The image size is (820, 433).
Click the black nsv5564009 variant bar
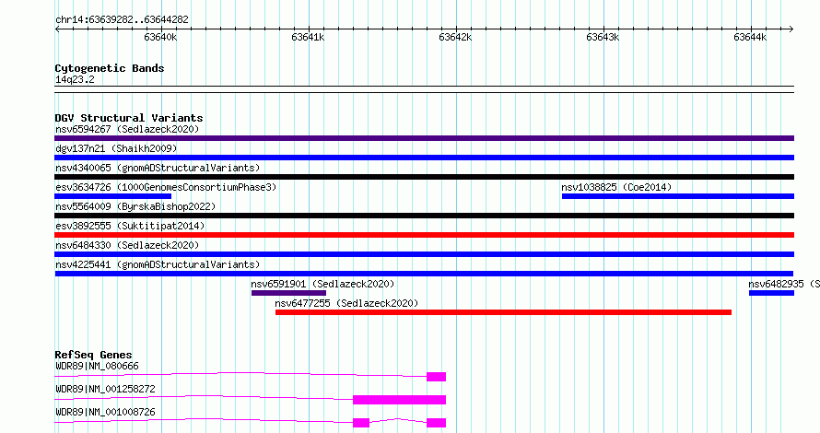424,216
